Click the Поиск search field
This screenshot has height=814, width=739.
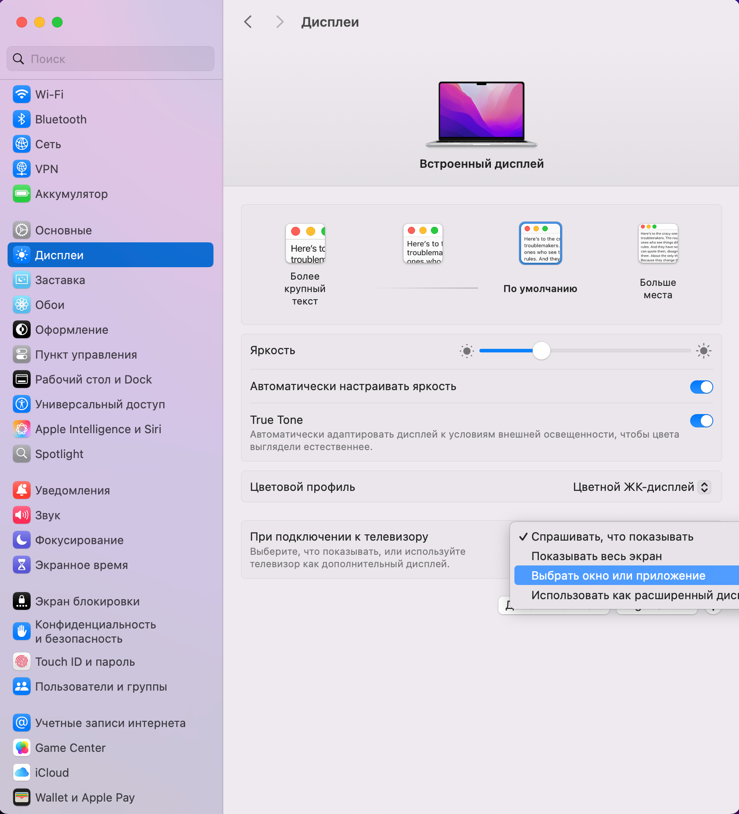click(111, 59)
